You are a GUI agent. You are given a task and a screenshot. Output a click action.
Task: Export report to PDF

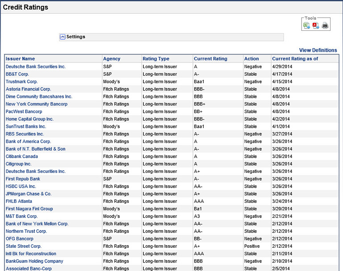point(316,25)
